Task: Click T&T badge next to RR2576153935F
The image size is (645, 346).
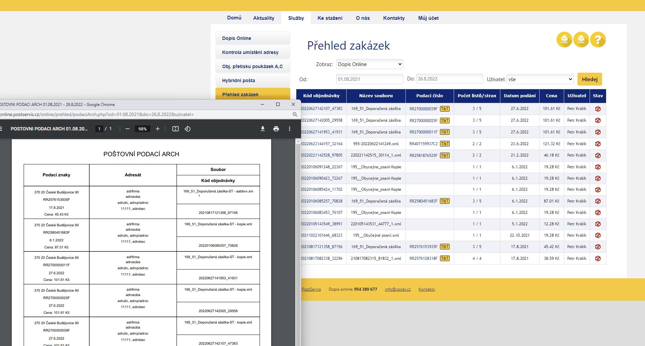Action: (x=445, y=247)
